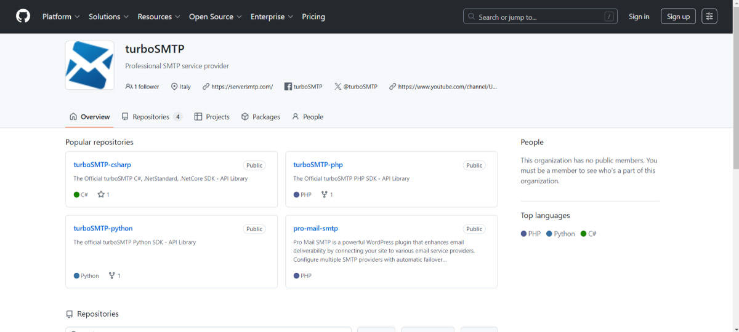Open the pro-mail-smtp repository link
739x332 pixels.
[315, 229]
